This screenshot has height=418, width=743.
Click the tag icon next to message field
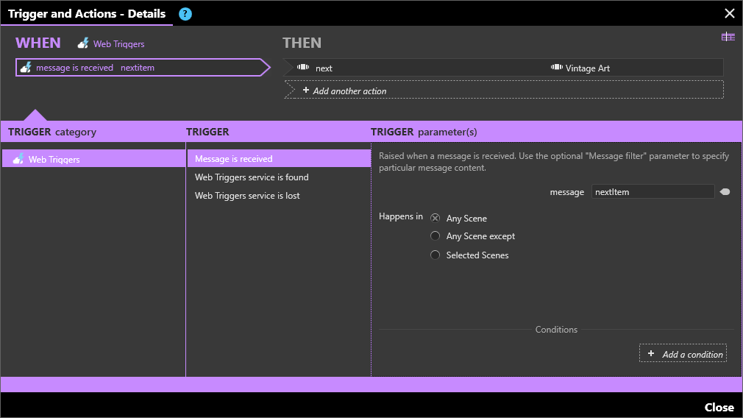[x=725, y=192]
